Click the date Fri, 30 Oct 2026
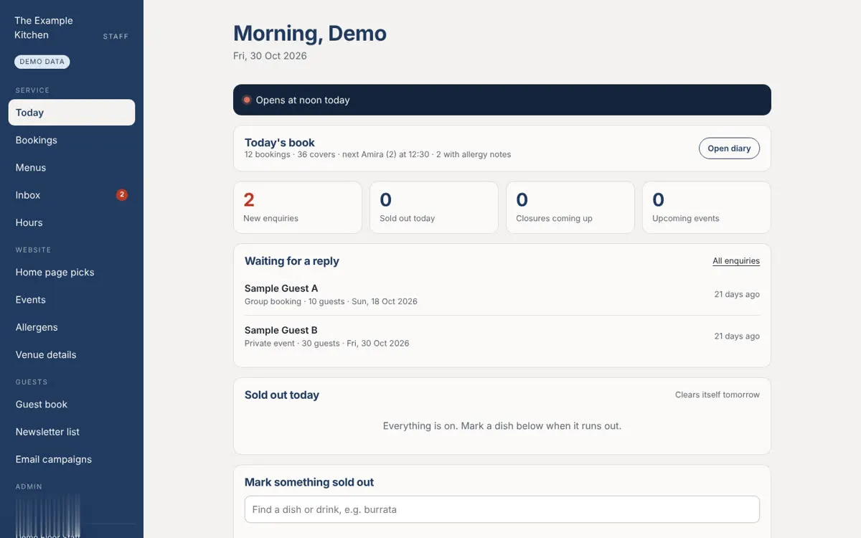The width and height of the screenshot is (861, 538). click(270, 56)
